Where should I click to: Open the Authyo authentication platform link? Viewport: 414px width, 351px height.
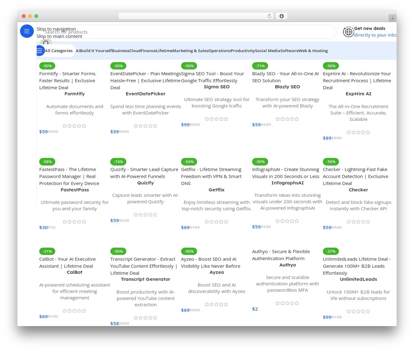point(281,255)
